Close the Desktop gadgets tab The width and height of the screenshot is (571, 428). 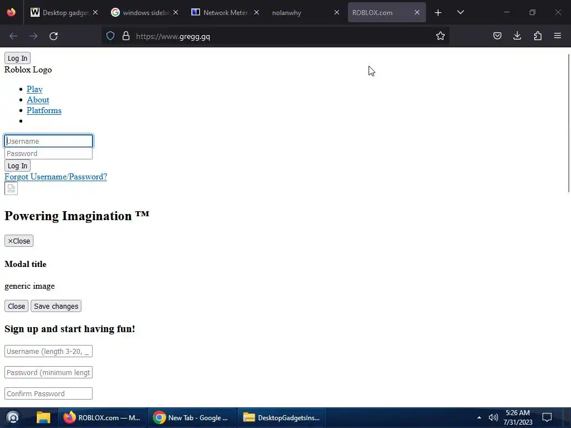pyautogui.click(x=95, y=12)
